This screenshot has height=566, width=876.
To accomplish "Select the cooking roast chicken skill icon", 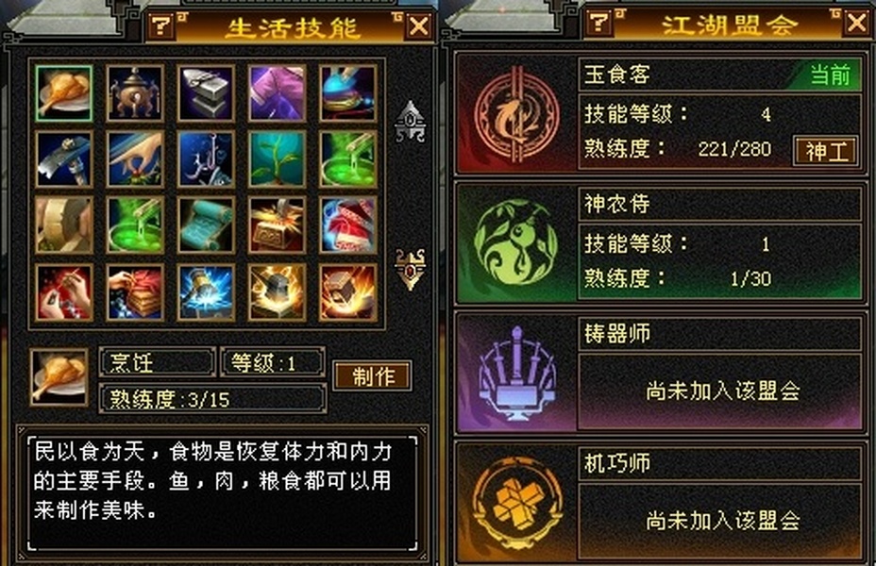I will click(63, 93).
